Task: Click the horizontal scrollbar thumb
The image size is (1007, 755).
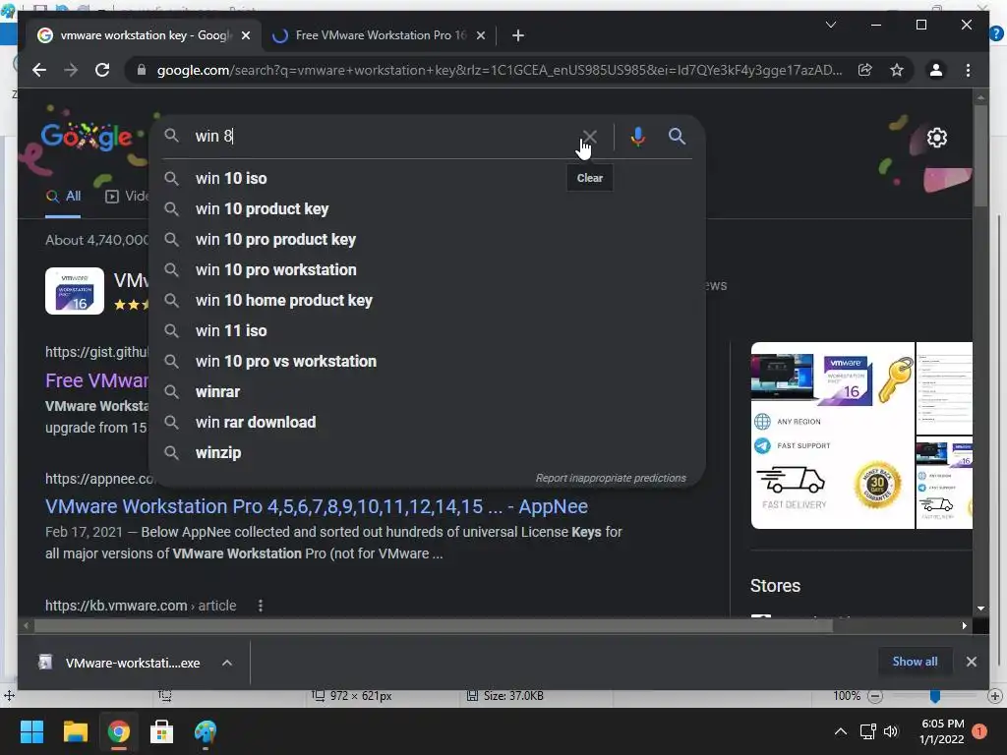Action: pos(434,625)
